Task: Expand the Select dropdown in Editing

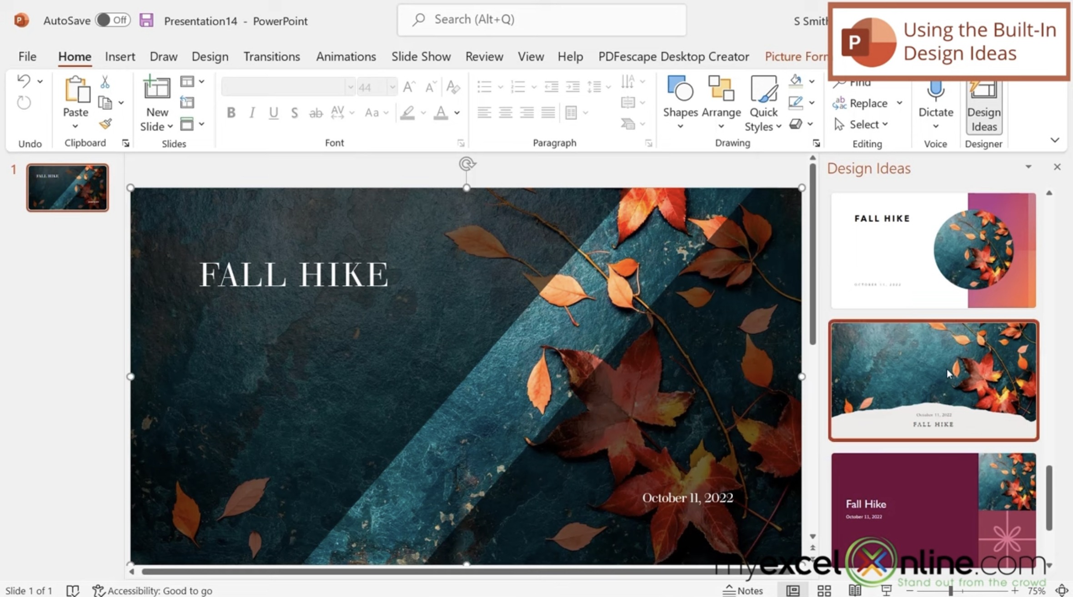Action: (x=885, y=124)
